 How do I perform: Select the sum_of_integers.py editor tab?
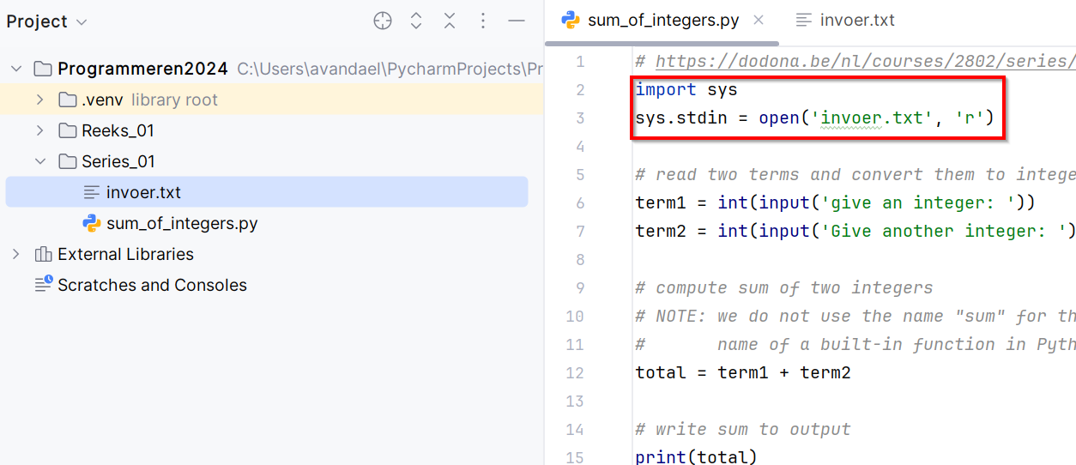662,21
